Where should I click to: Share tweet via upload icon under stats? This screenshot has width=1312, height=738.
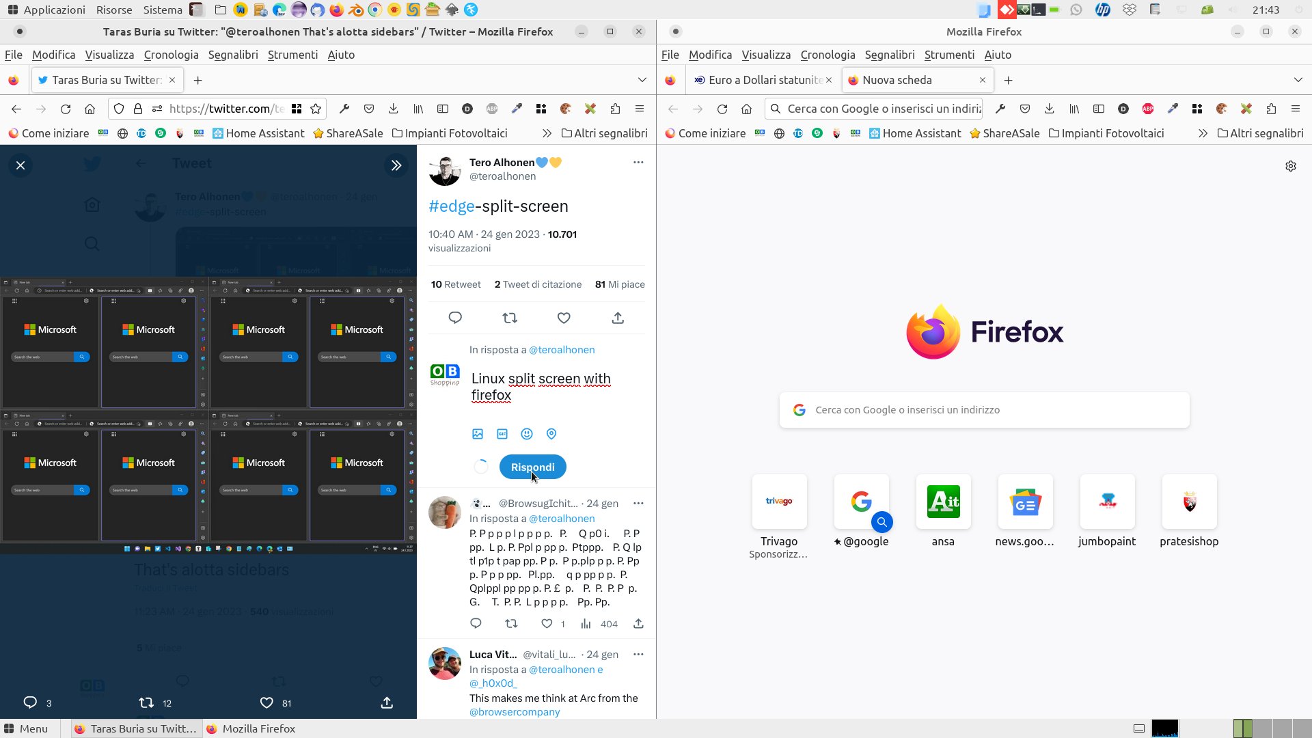[618, 318]
